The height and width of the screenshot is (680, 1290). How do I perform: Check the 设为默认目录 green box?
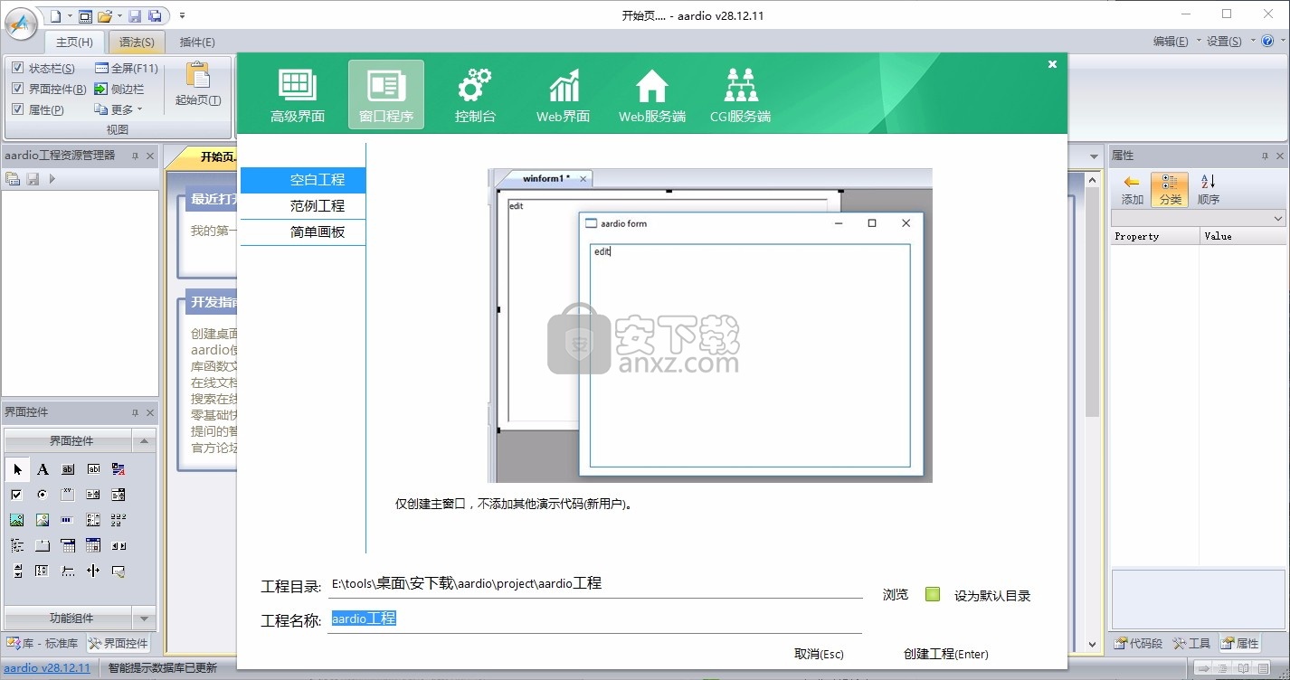(x=933, y=594)
